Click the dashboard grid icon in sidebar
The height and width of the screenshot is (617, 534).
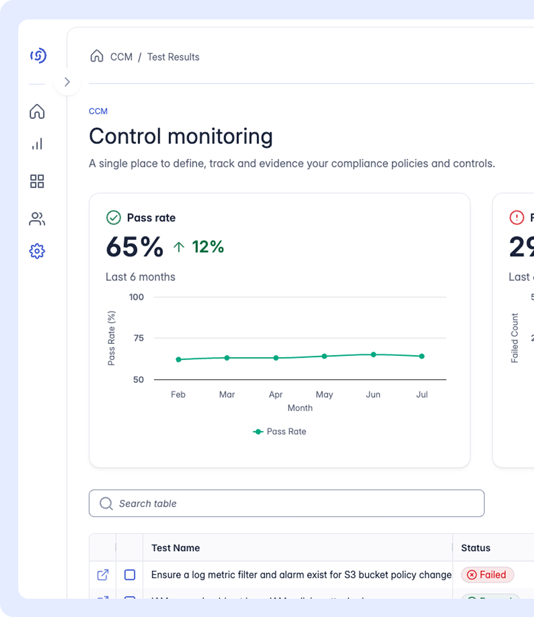click(x=37, y=182)
